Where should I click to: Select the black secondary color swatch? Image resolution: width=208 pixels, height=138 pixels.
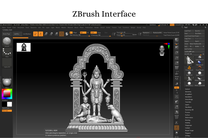(4, 104)
